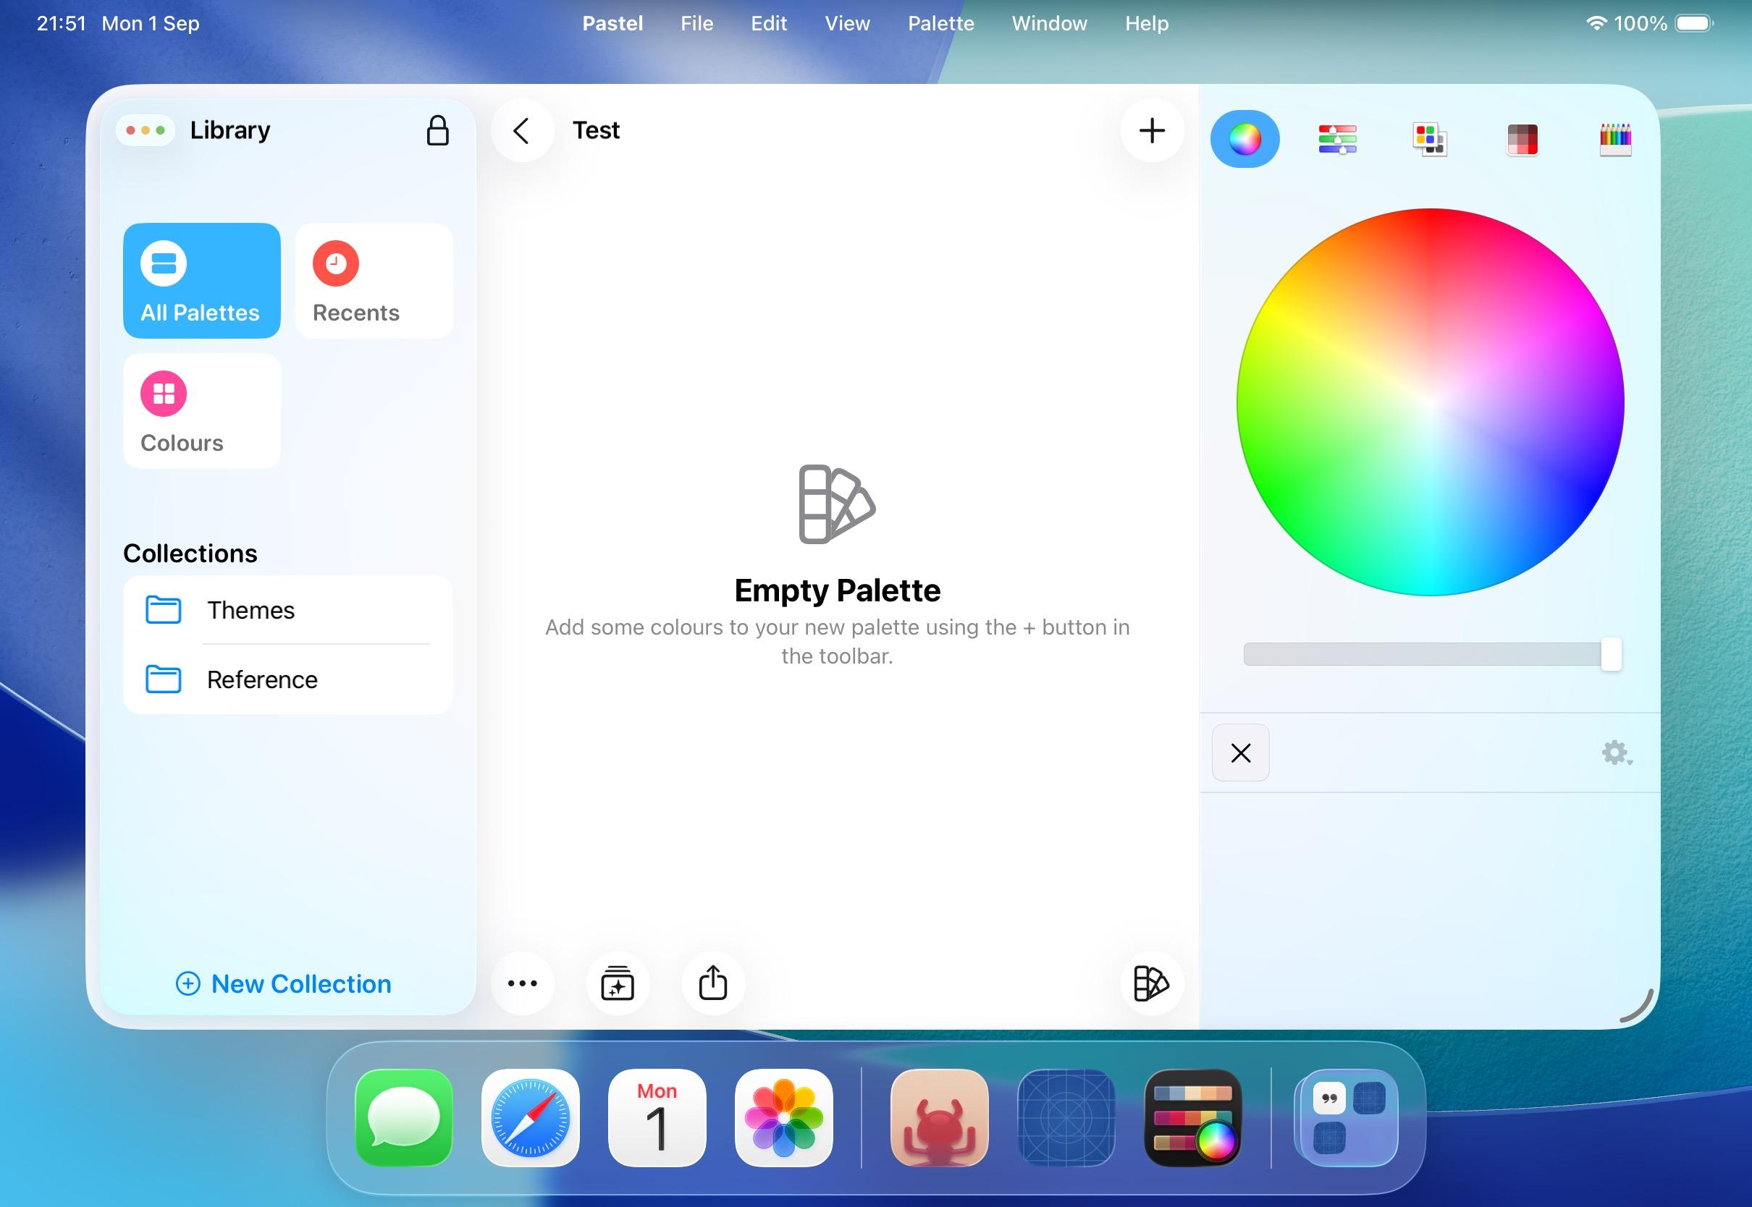Open the App Library folder in dock

(1347, 1117)
